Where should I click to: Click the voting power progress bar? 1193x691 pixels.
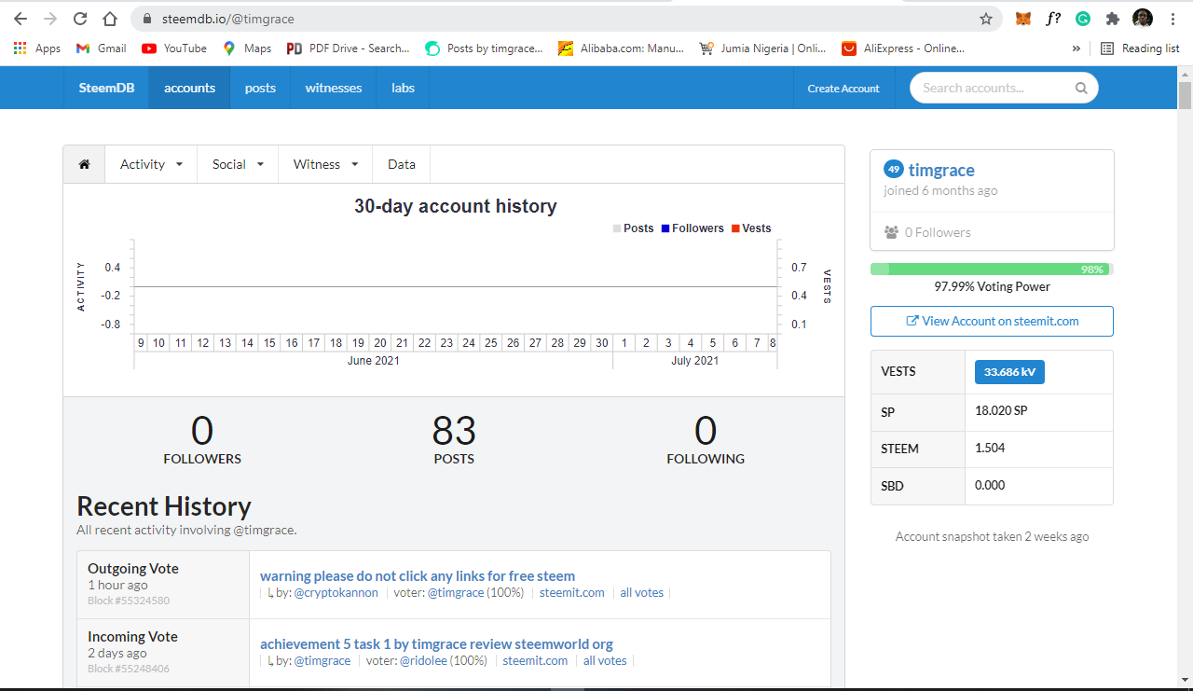pyautogui.click(x=992, y=269)
